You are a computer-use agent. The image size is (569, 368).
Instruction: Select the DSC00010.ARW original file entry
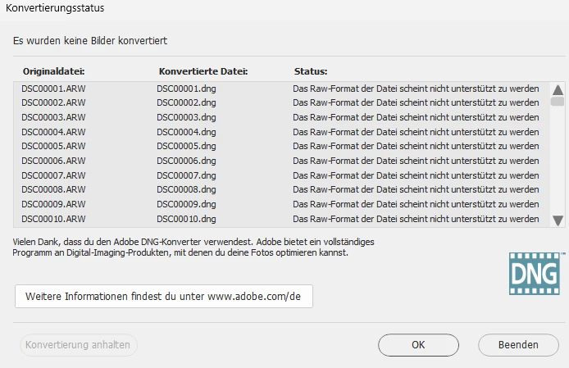(x=53, y=219)
